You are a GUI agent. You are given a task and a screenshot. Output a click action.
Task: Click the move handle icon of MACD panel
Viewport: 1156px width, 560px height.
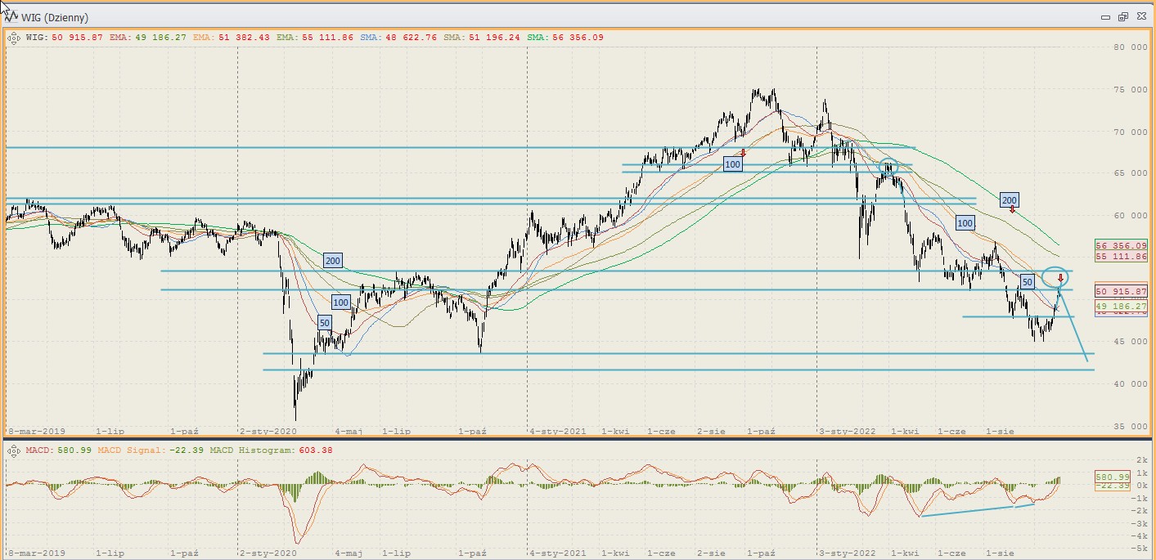coord(14,449)
